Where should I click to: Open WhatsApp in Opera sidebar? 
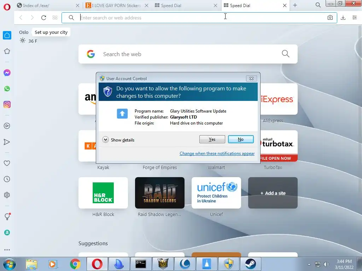tap(7, 89)
